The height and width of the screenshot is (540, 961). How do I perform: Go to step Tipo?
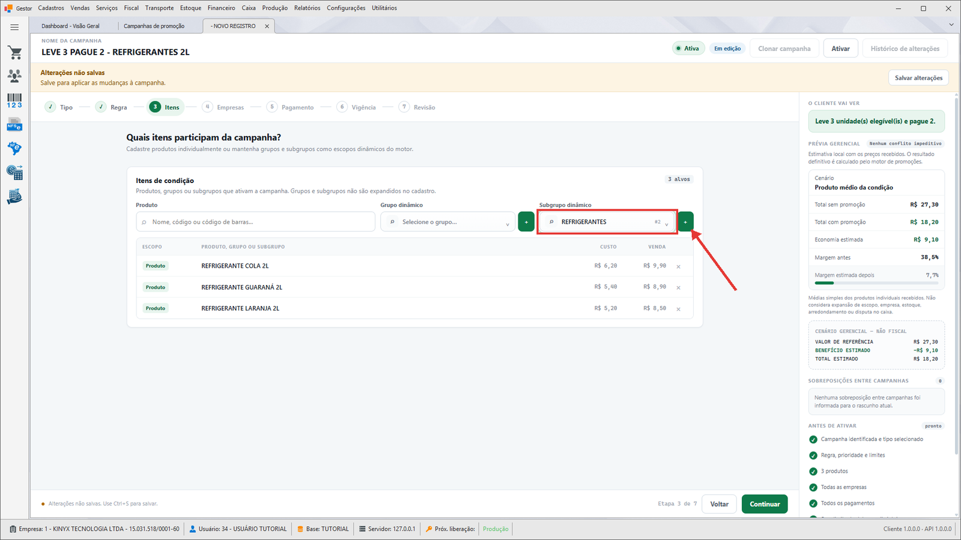[59, 107]
